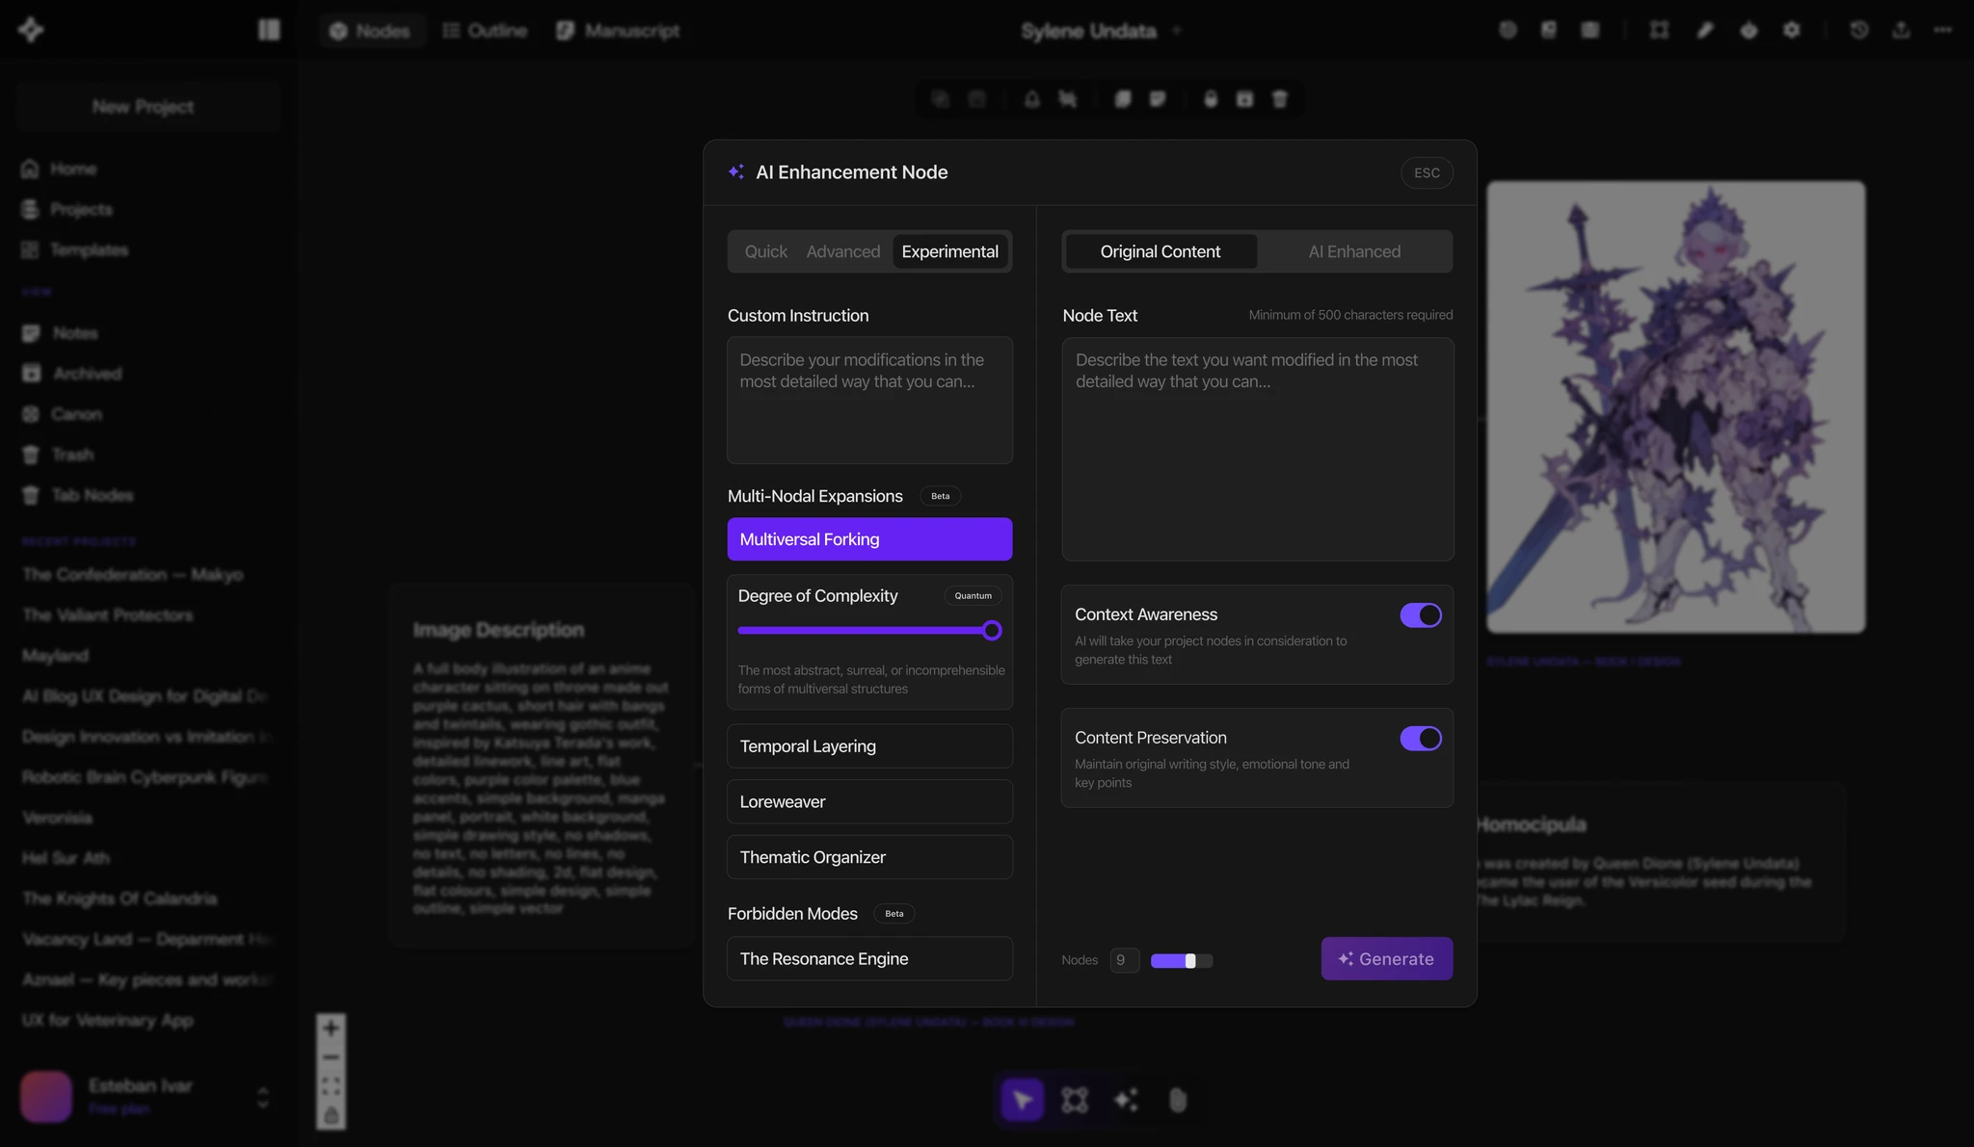Click the paperclip attachment icon at bottom

tap(1178, 1099)
